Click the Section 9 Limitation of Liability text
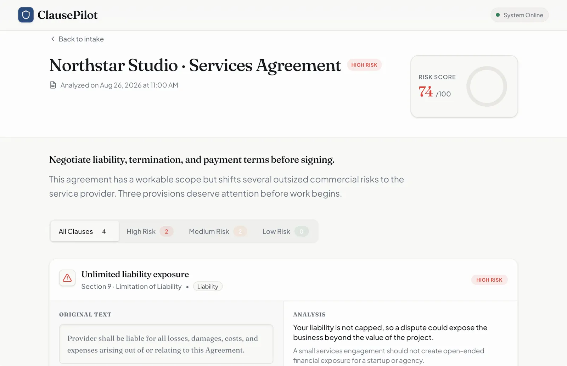Screen dimensions: 567x366 [x=131, y=286]
